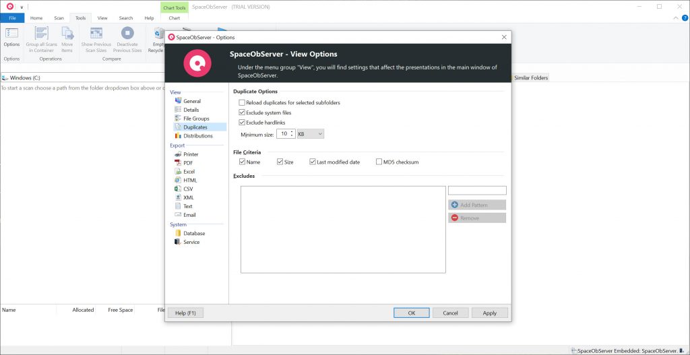
Task: Click Cancel in the Options dialog
Action: pos(451,313)
